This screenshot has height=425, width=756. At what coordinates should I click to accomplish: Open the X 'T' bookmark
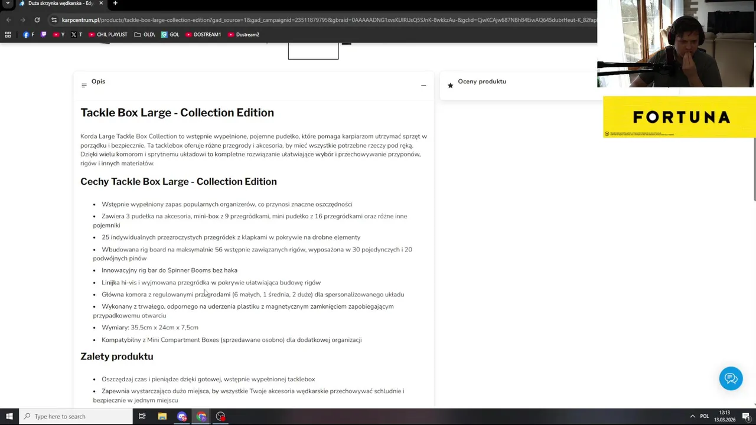click(x=76, y=35)
